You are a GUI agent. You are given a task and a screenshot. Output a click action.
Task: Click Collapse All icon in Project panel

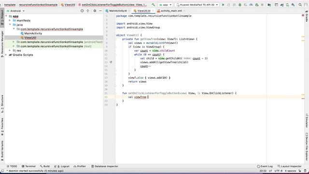(x=88, y=11)
